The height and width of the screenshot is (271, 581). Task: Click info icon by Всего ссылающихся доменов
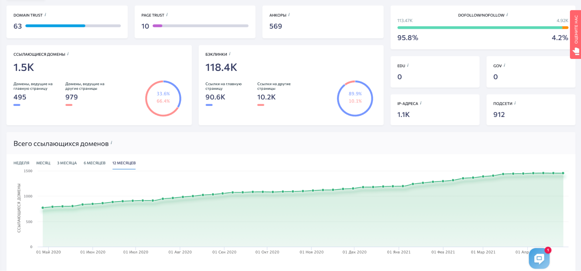pyautogui.click(x=111, y=143)
